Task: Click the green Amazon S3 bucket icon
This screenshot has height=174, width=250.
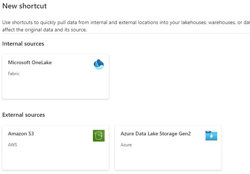Action: coord(99,136)
